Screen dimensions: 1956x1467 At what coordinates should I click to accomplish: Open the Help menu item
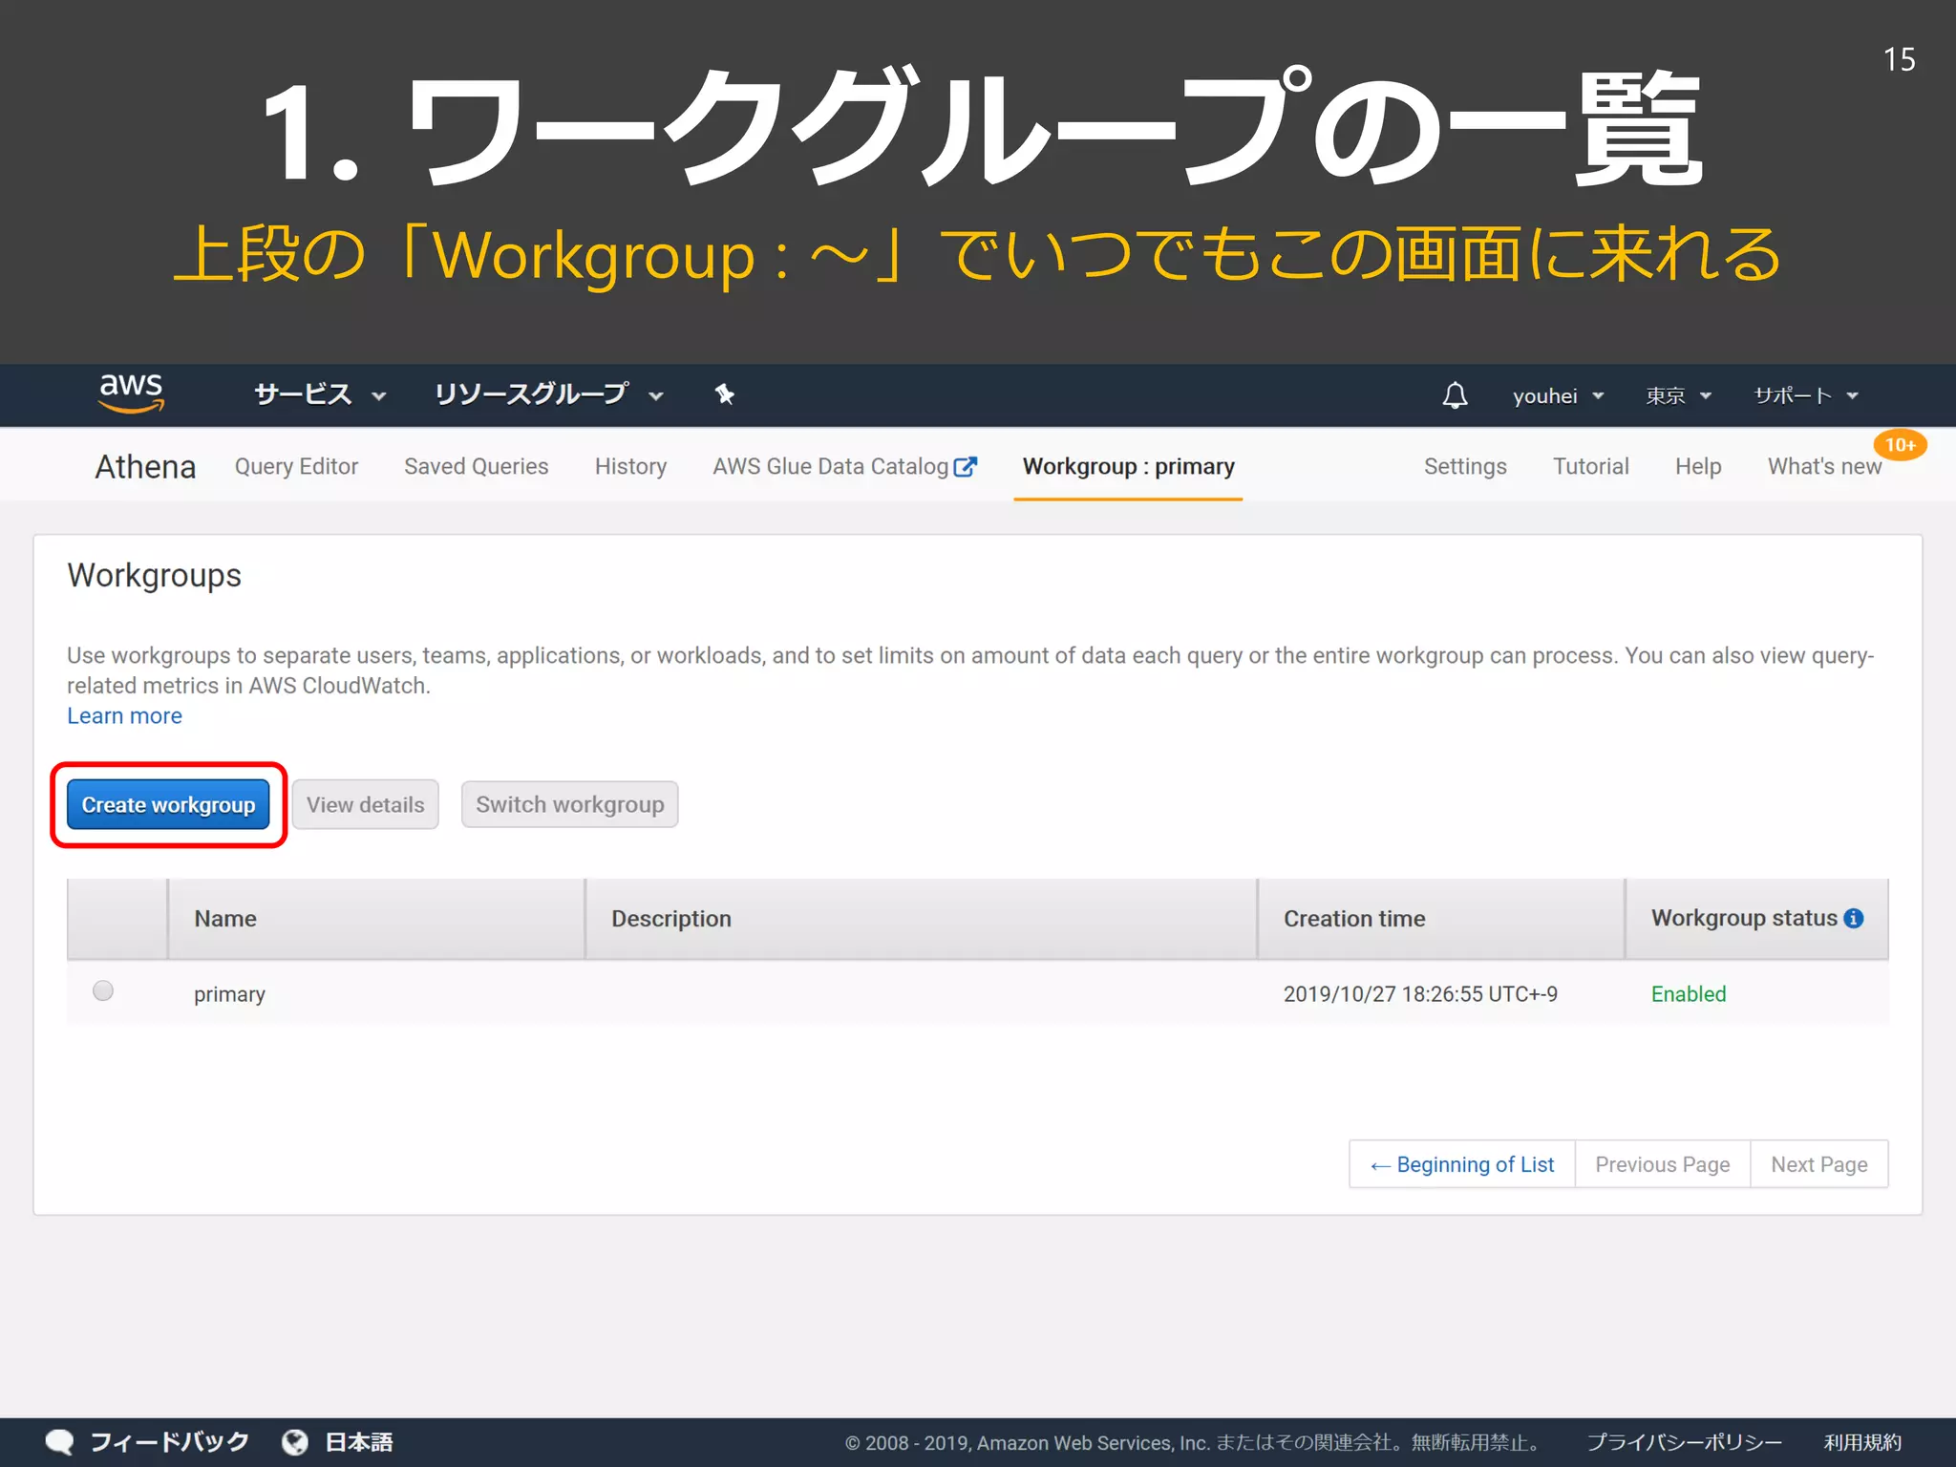pos(1697,466)
